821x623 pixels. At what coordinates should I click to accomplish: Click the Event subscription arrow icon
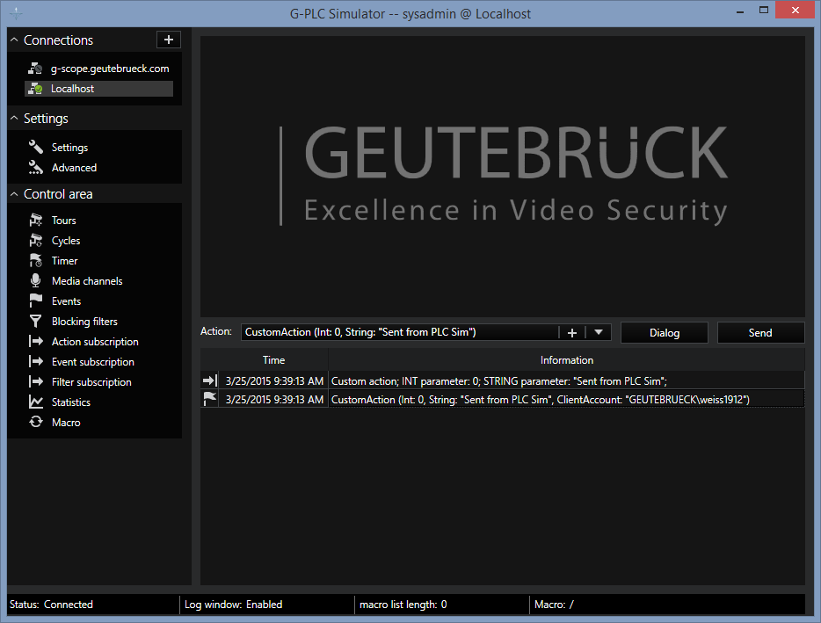[36, 361]
